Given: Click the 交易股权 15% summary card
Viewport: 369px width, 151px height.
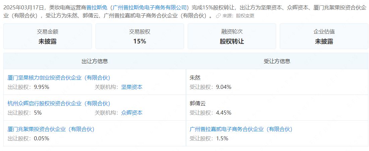Looking at the screenshot, I should coord(140,36).
